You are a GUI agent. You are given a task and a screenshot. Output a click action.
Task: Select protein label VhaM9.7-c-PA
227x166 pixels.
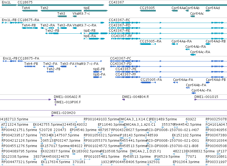(87, 64)
